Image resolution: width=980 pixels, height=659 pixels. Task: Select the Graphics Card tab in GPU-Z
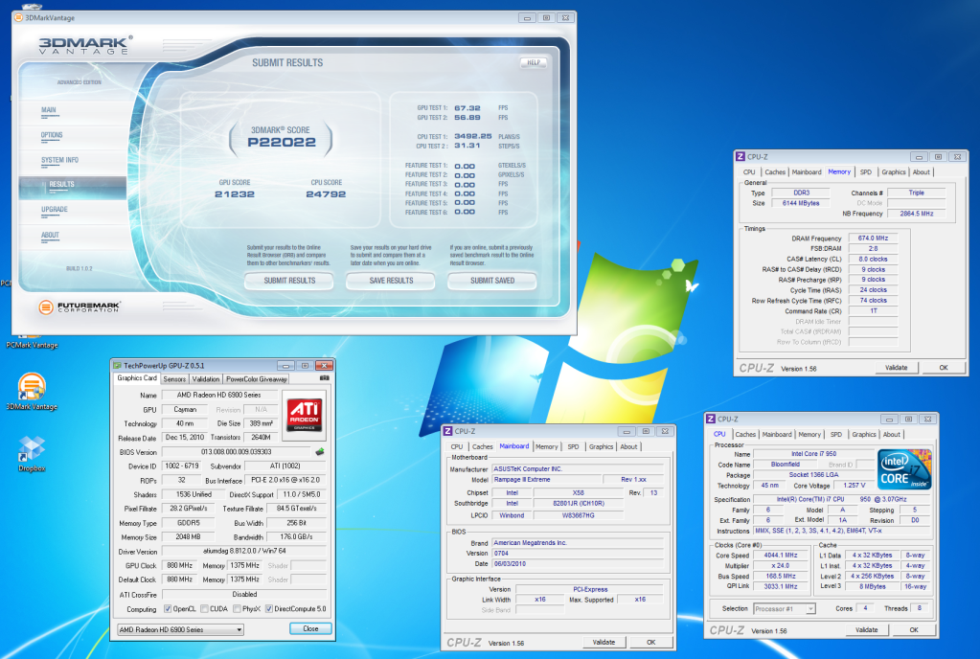(137, 378)
